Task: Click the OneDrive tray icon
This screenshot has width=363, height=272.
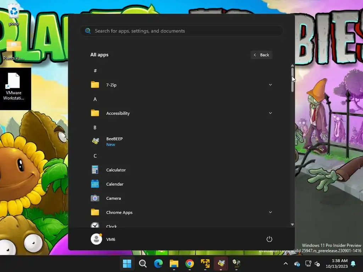Action: tap(297, 263)
